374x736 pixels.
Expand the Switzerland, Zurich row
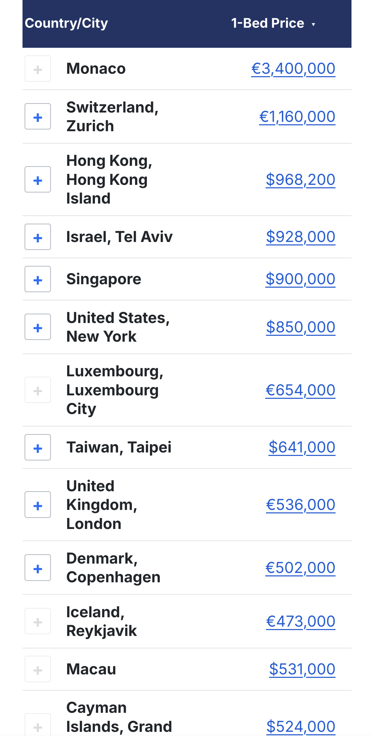[38, 117]
